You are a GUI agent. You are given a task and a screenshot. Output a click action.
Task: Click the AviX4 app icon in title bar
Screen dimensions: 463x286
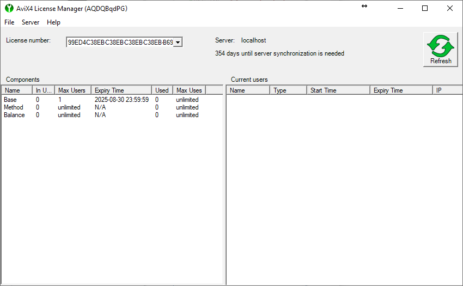9,8
